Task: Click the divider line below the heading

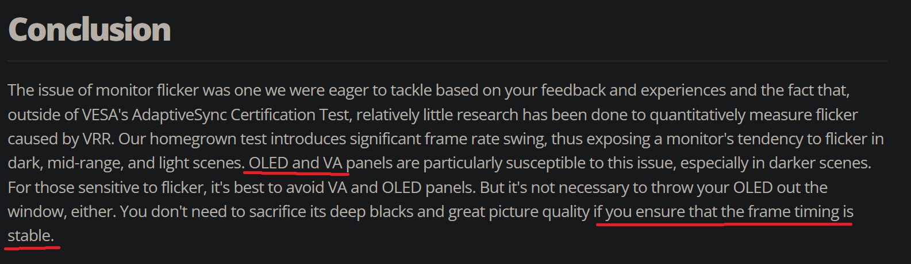Action: [448, 61]
